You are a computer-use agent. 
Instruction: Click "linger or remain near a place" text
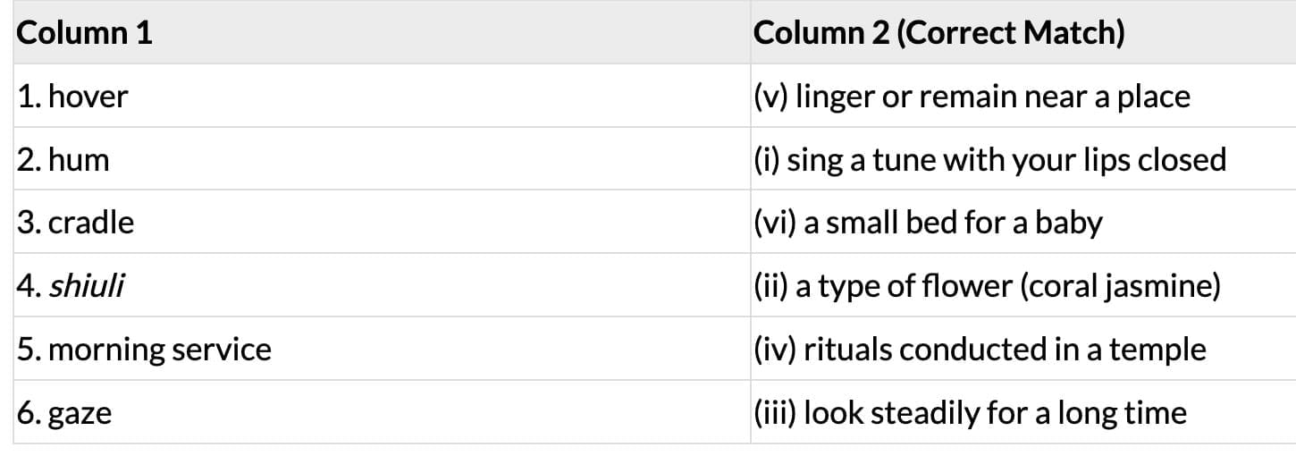coord(992,97)
